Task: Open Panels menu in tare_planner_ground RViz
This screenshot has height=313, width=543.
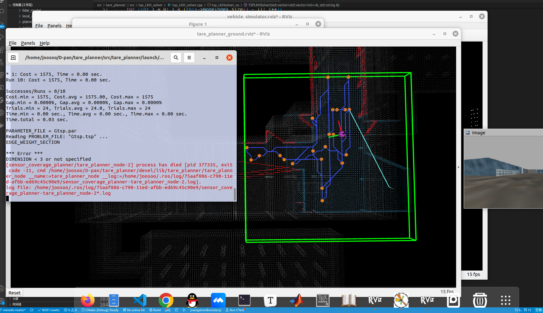Action: coord(28,43)
